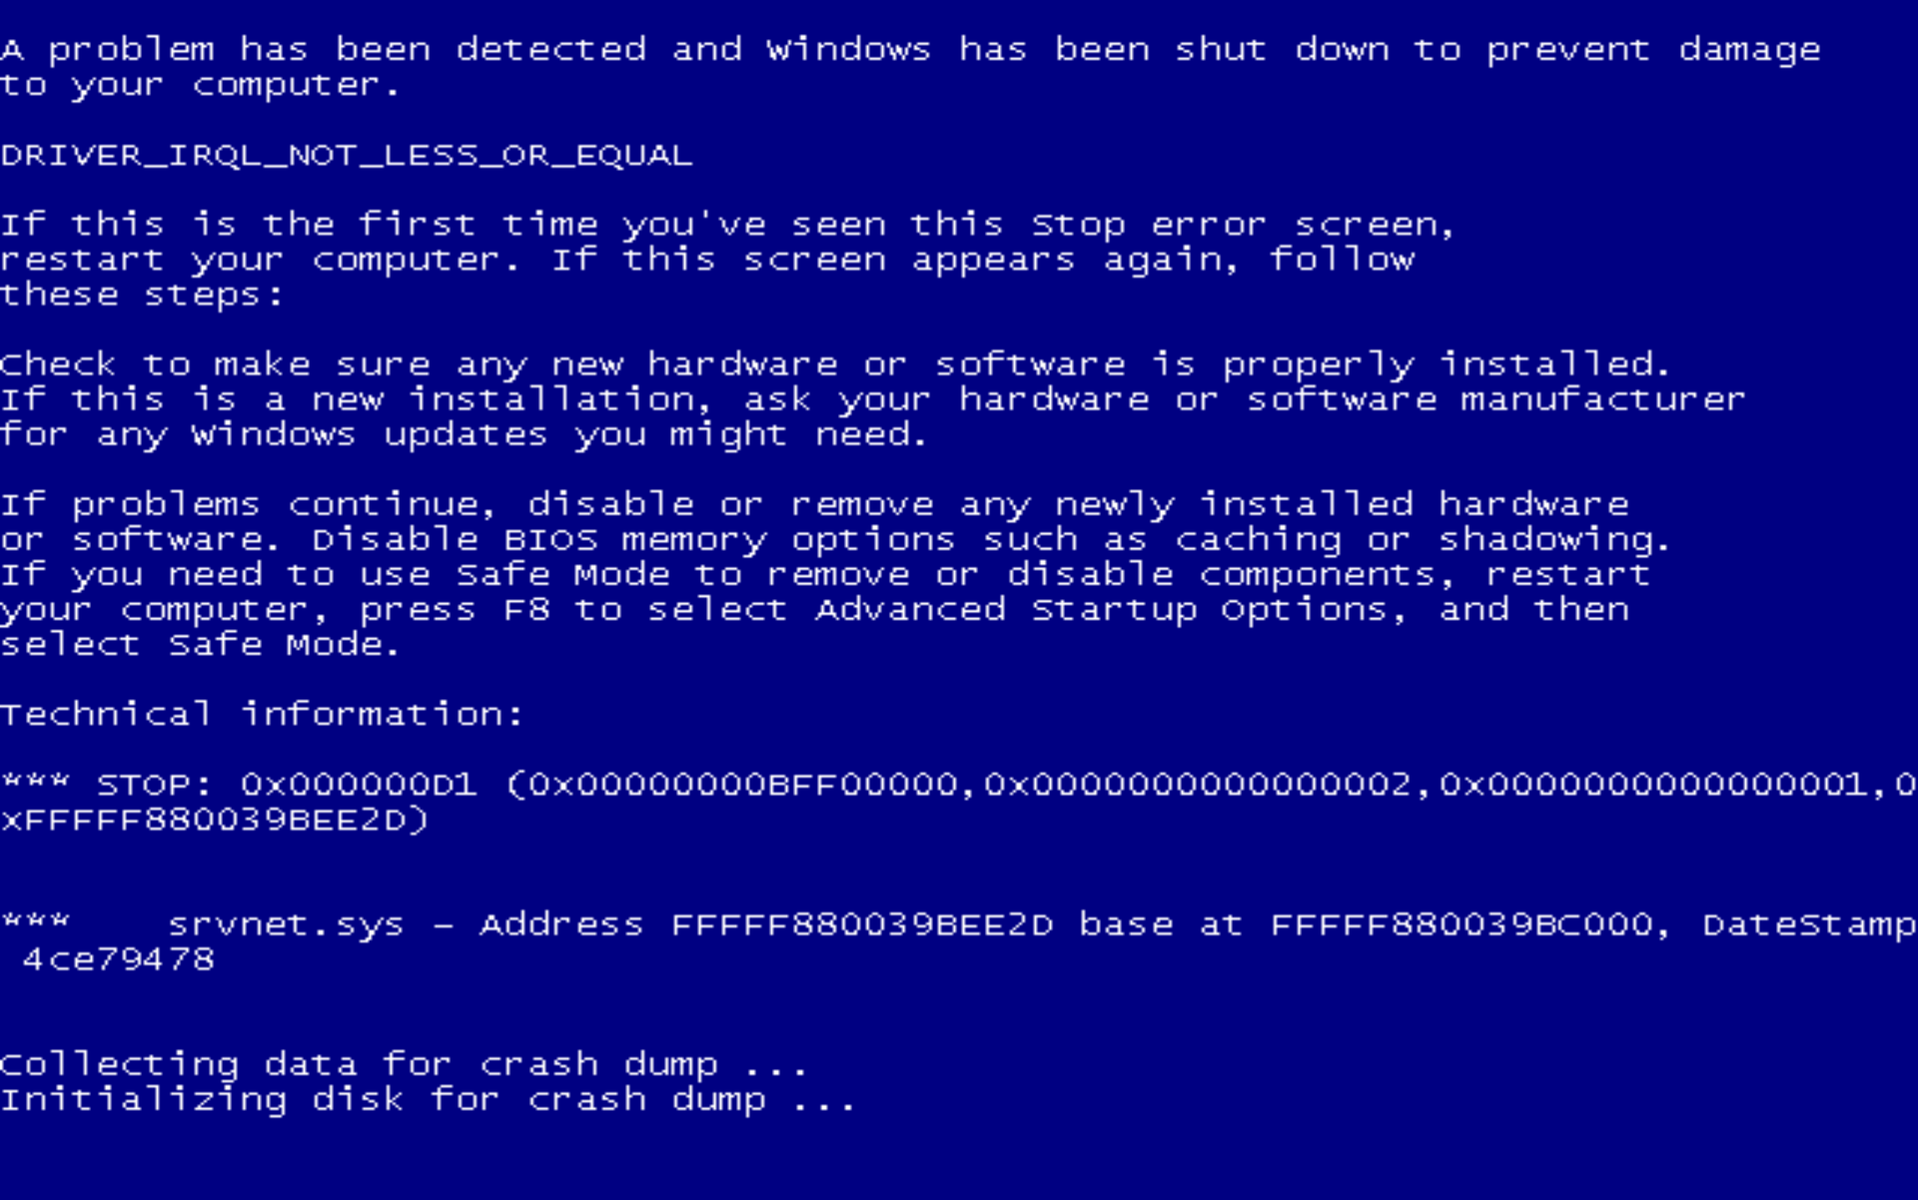Click 'Collecting data for crash dump' line
Viewport: 1918px width, 1200px height.
point(404,1065)
